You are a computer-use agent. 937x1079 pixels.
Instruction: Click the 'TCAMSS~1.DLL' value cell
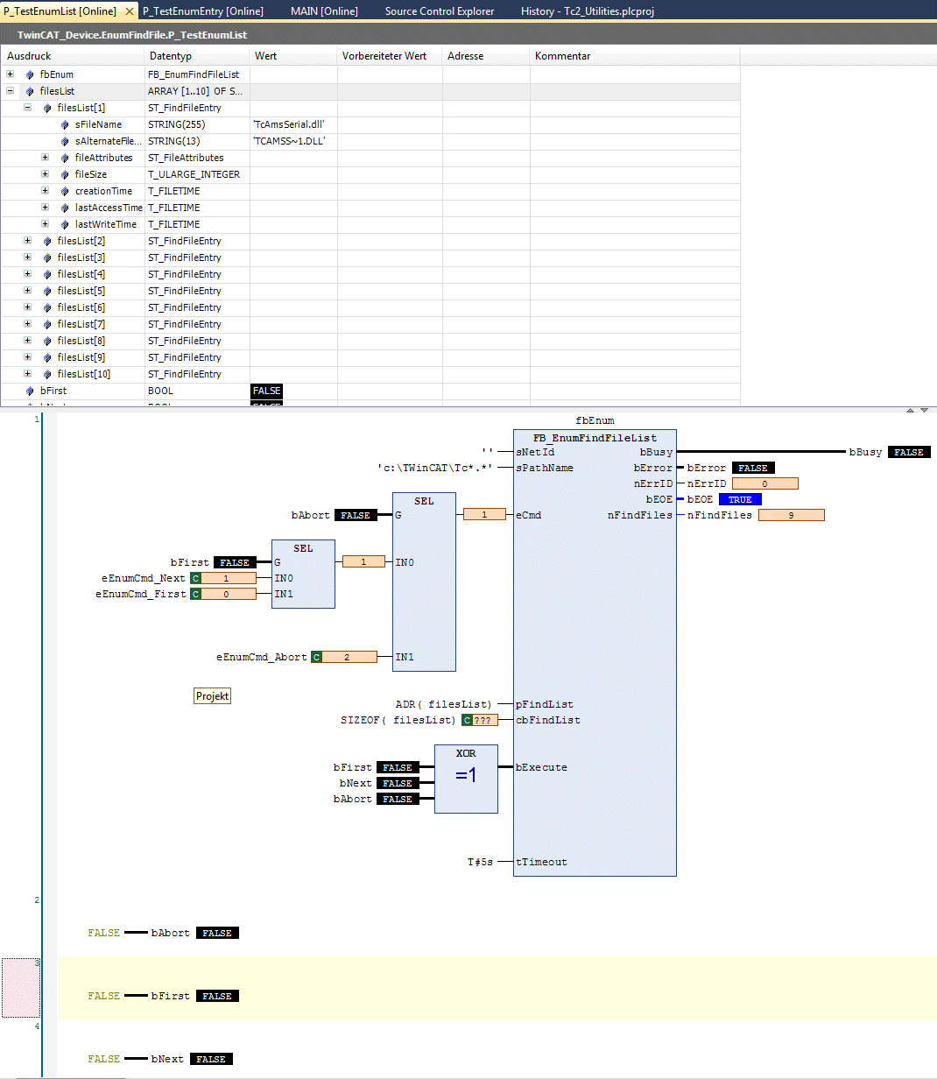pos(293,141)
